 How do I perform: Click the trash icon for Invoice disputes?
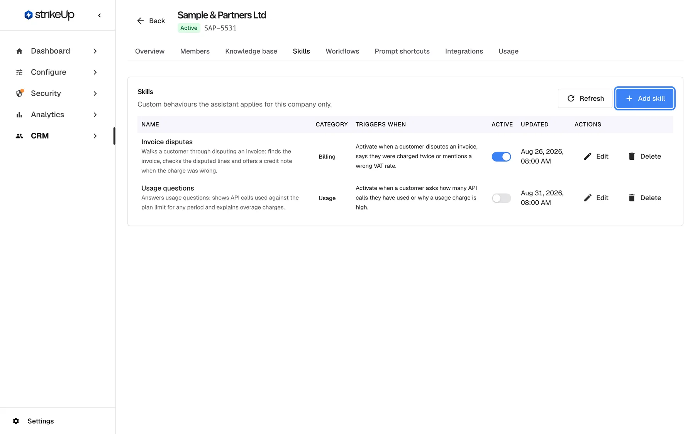(632, 156)
